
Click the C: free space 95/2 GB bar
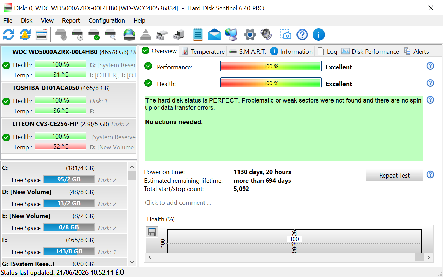(69, 179)
